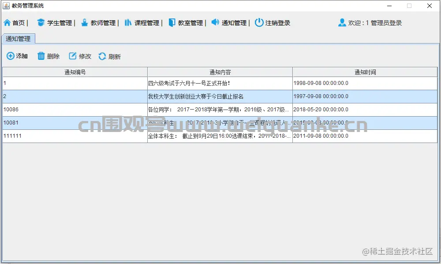This screenshot has width=441, height=264.
Task: Click the trash can 删除 icon
Action: (x=41, y=56)
